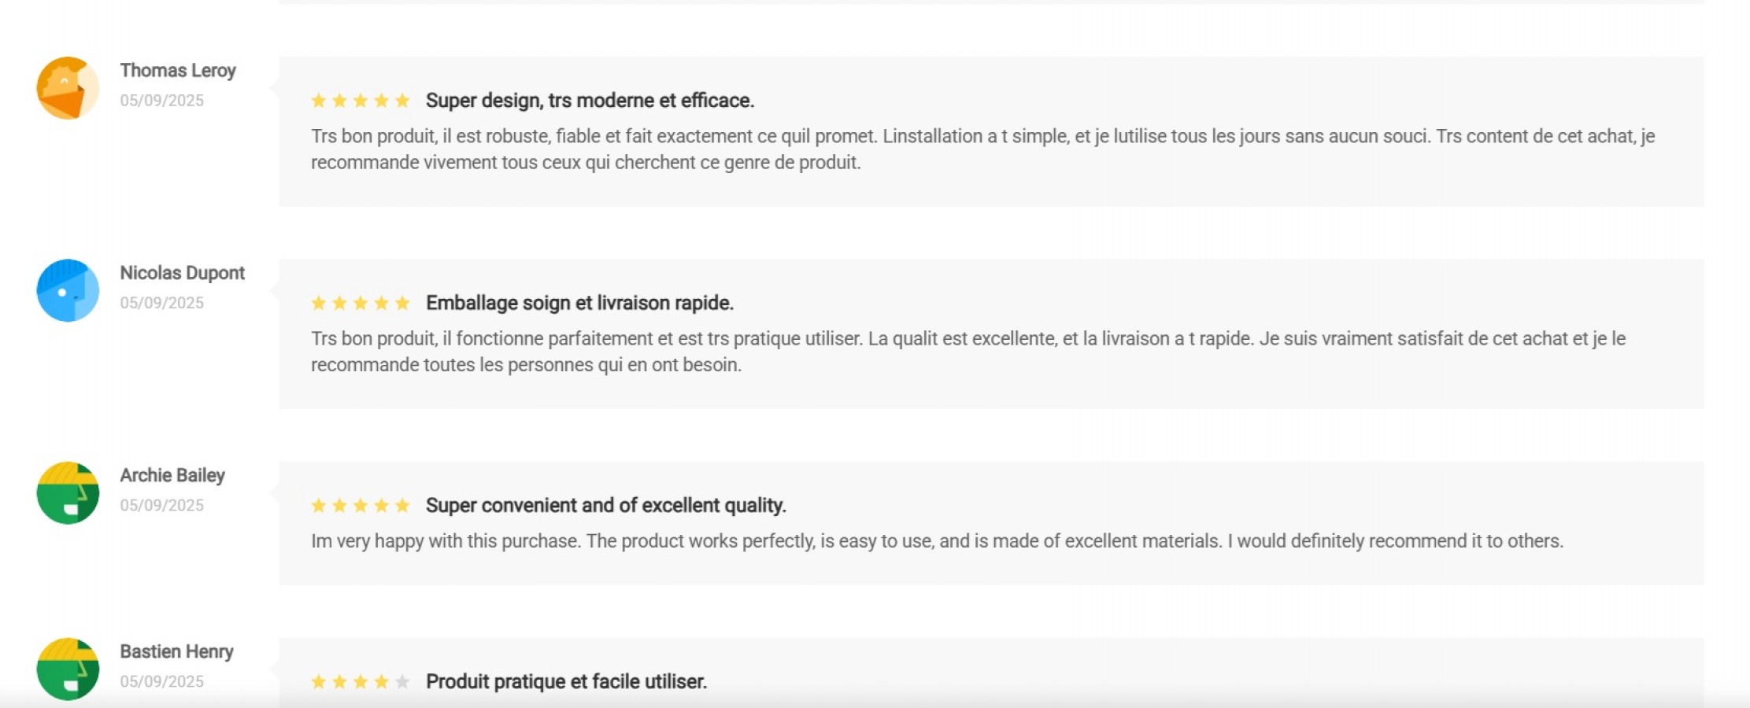This screenshot has height=708, width=1750.
Task: Click Bastien Henry's green avatar icon
Action: [68, 669]
